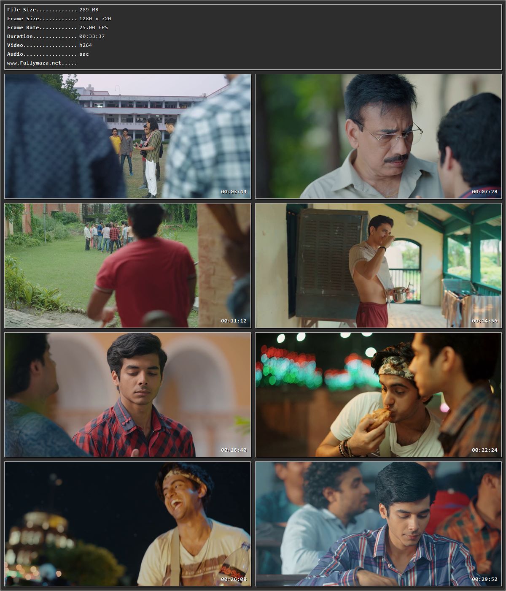Open the thumbnail stamped 00:26:08
Image resolution: width=506 pixels, height=591 pixels.
pyautogui.click(x=128, y=524)
